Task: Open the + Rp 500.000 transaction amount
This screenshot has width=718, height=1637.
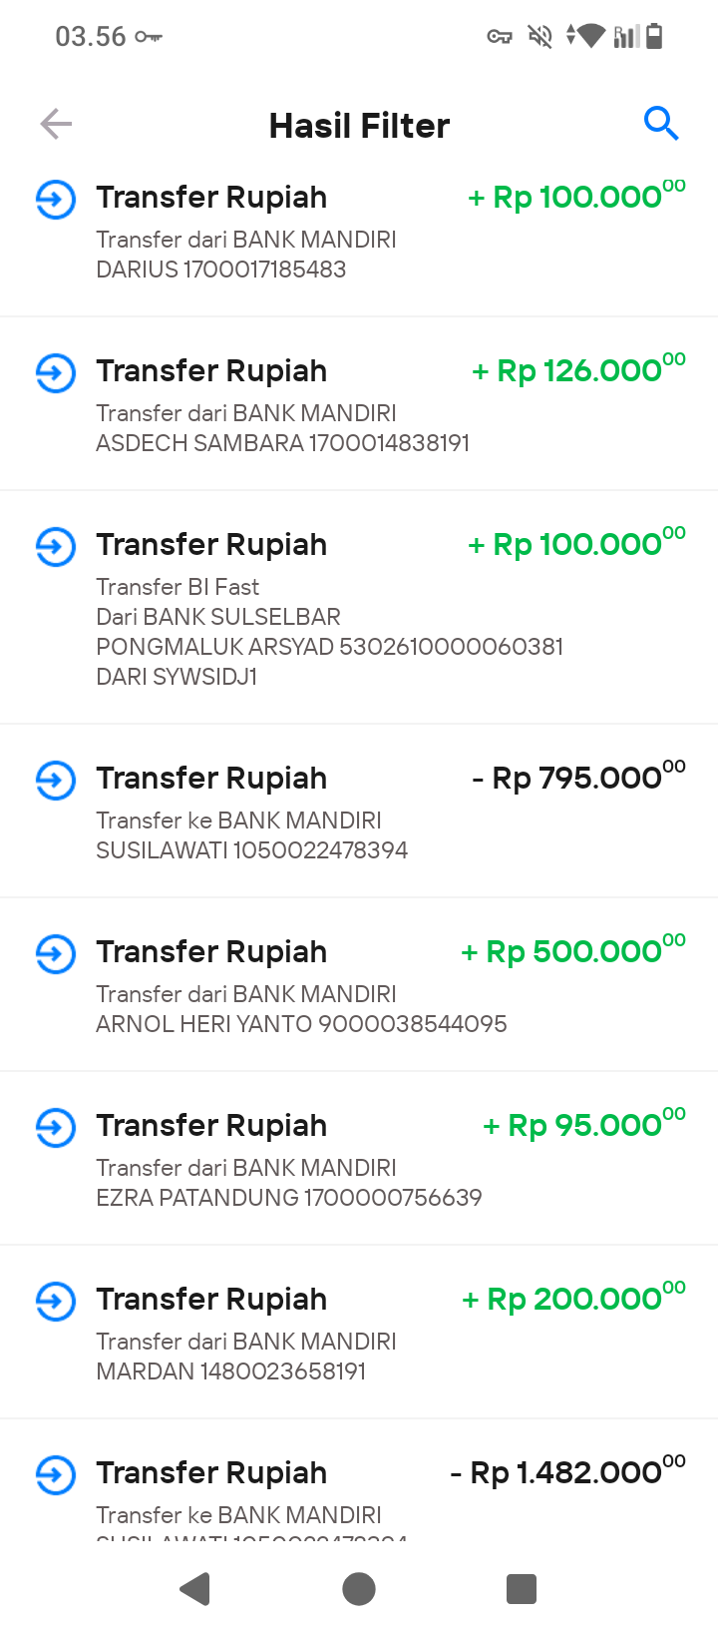Action: coord(573,951)
